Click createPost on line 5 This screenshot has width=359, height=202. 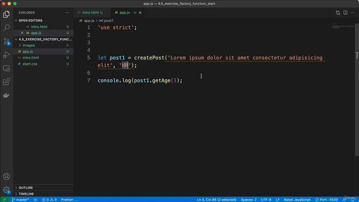149,58
